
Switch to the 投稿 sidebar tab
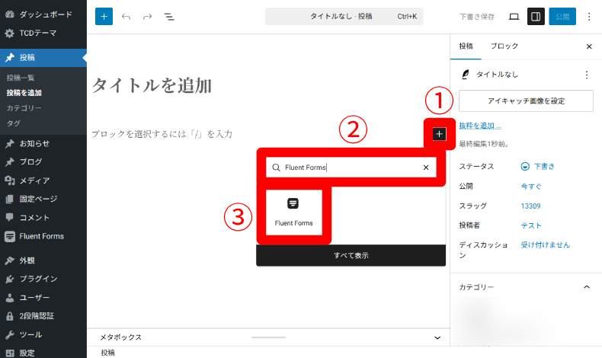[466, 46]
